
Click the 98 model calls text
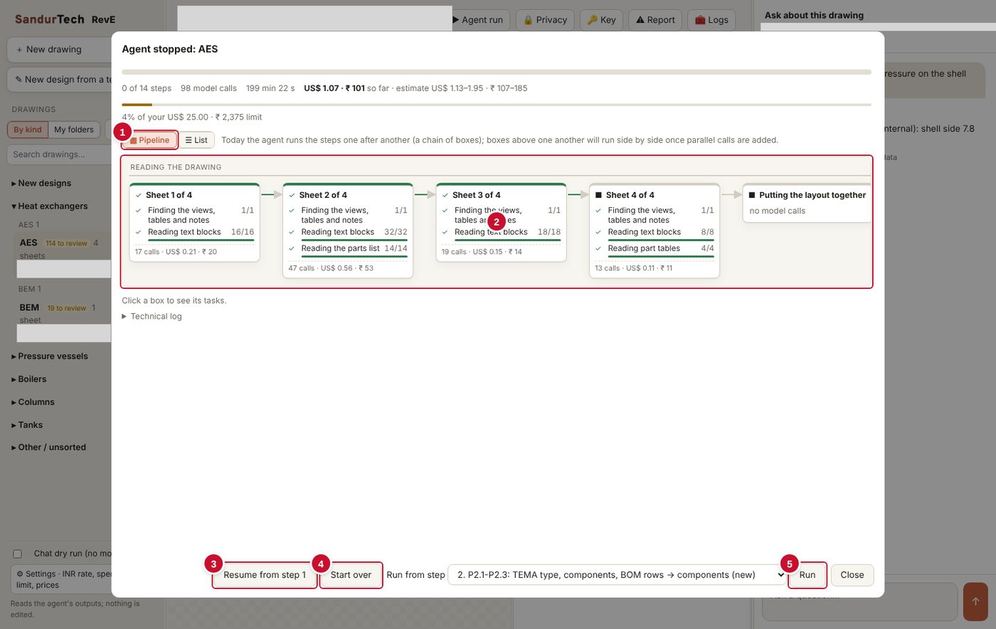point(208,88)
